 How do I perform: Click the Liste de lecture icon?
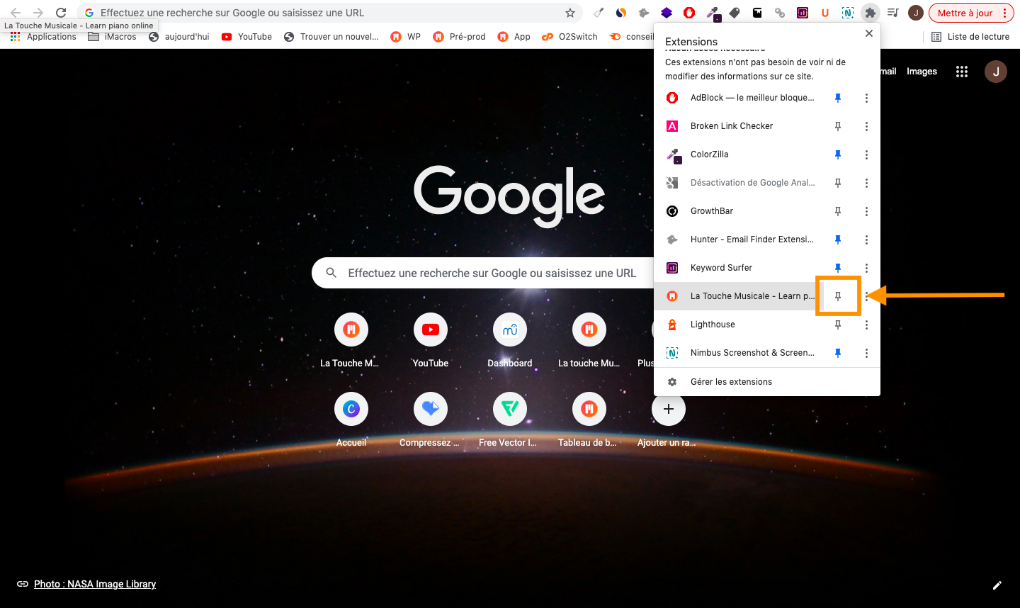point(936,37)
